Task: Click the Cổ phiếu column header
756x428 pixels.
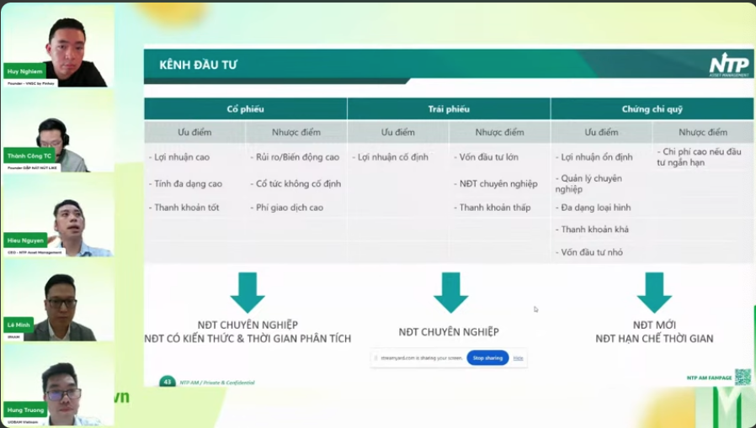Action: pos(245,109)
